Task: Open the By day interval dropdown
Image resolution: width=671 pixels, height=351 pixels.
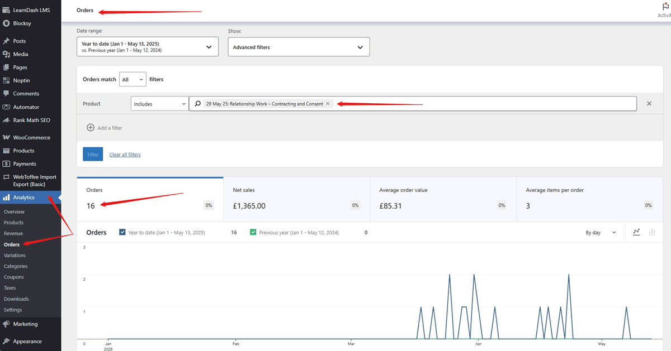Action: [x=601, y=233]
